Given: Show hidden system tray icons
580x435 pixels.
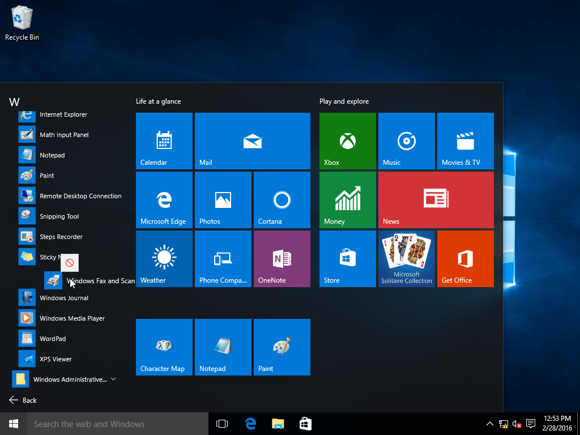Looking at the screenshot, I should click(x=489, y=424).
